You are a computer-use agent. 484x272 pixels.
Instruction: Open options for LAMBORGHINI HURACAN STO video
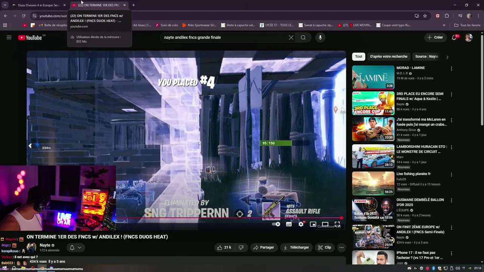point(451,147)
